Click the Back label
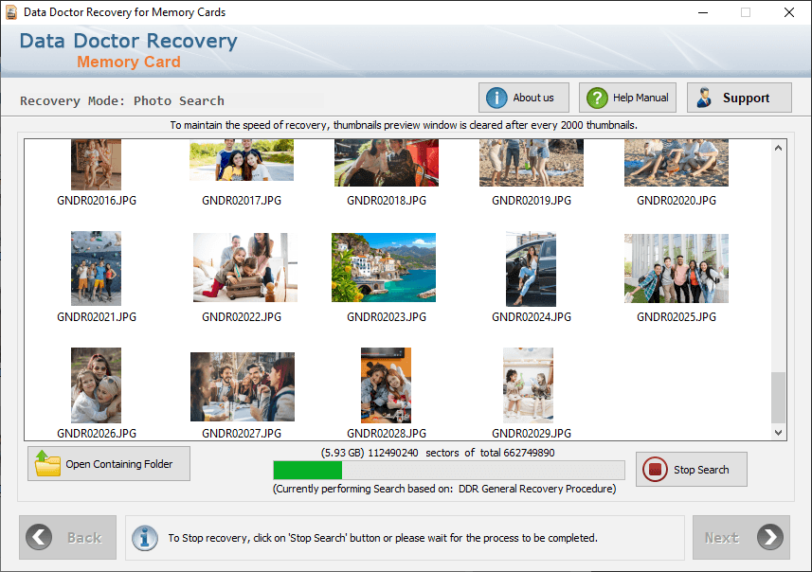Viewport: 812px width, 572px height. (x=84, y=538)
